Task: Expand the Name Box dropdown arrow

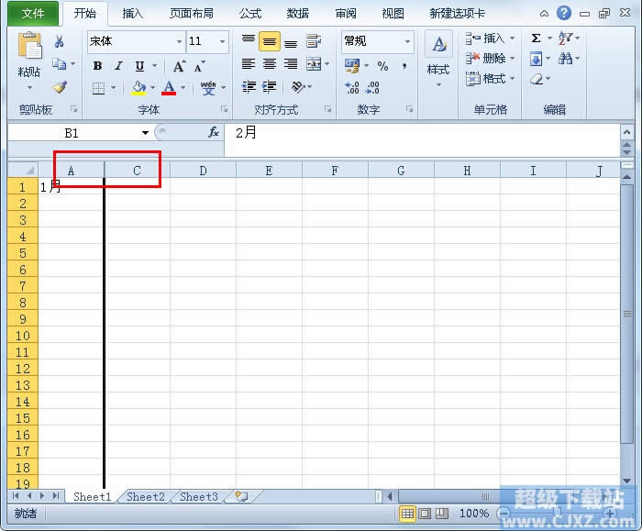Action: coord(145,133)
